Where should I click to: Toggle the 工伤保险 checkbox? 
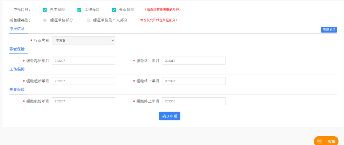click(79, 10)
